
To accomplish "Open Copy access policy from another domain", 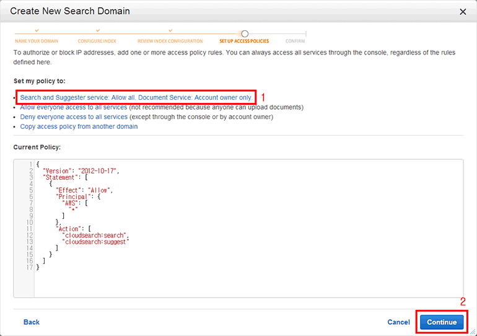I will [79, 126].
